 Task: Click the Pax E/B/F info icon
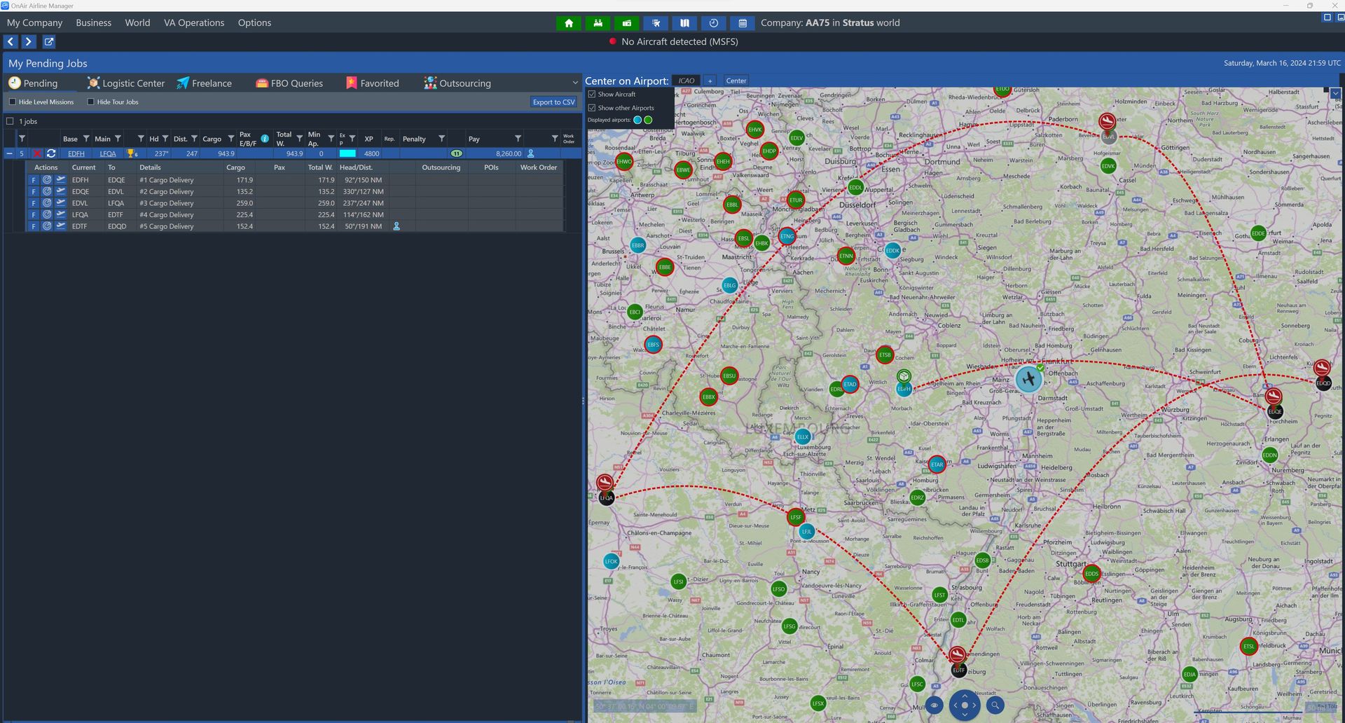(265, 139)
